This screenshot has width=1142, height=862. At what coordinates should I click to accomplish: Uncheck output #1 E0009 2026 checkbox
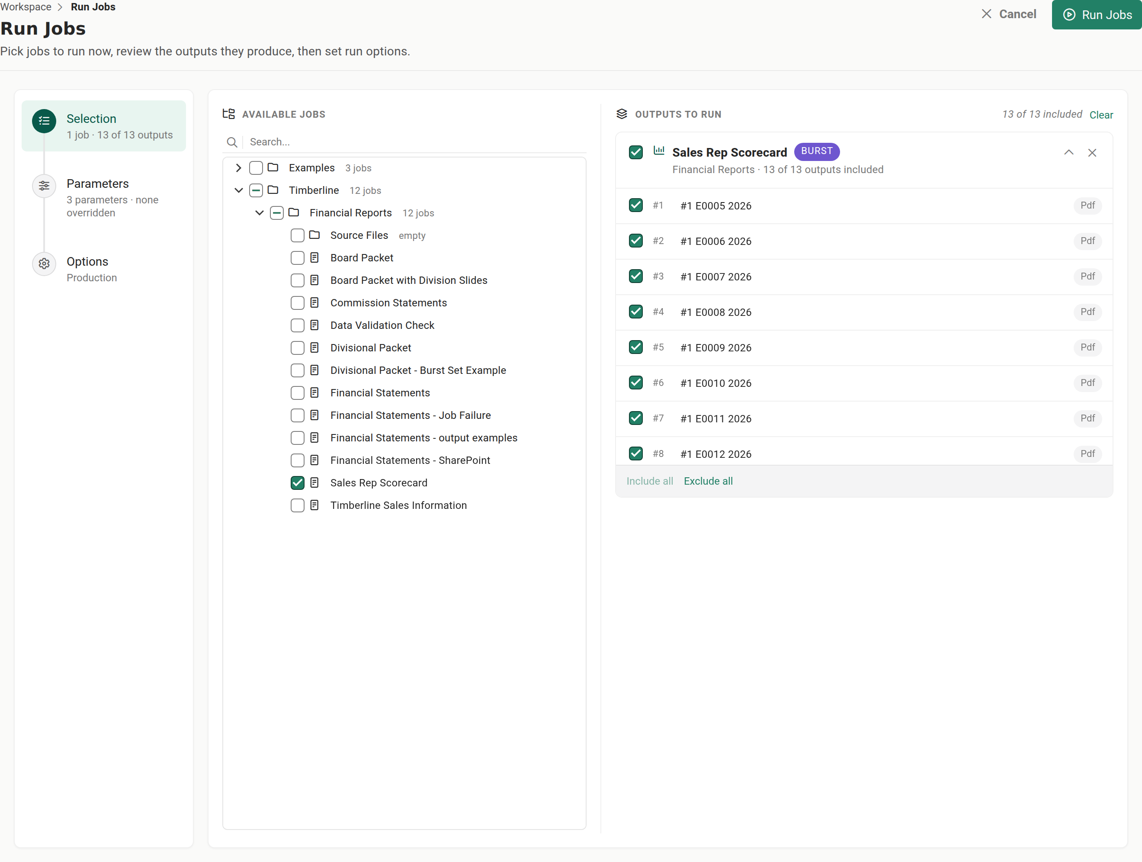click(636, 347)
